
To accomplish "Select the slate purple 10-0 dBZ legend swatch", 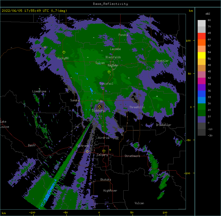I will [202, 120].
